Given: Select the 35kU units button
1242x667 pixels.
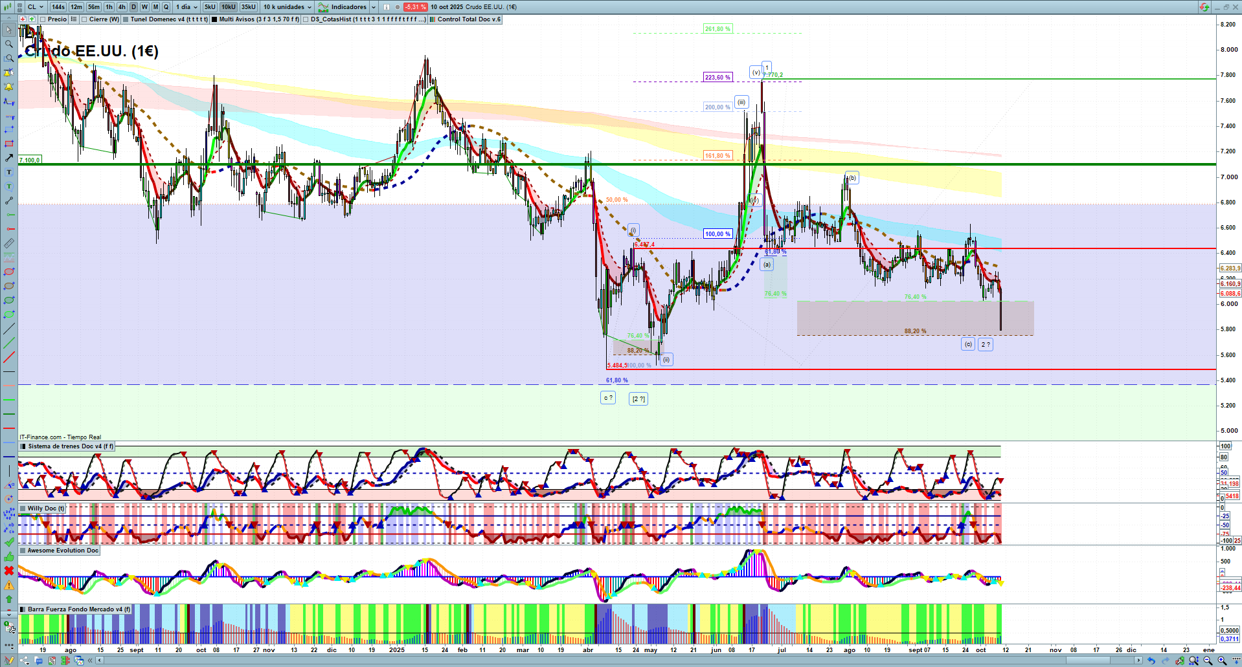Looking at the screenshot, I should (x=249, y=7).
